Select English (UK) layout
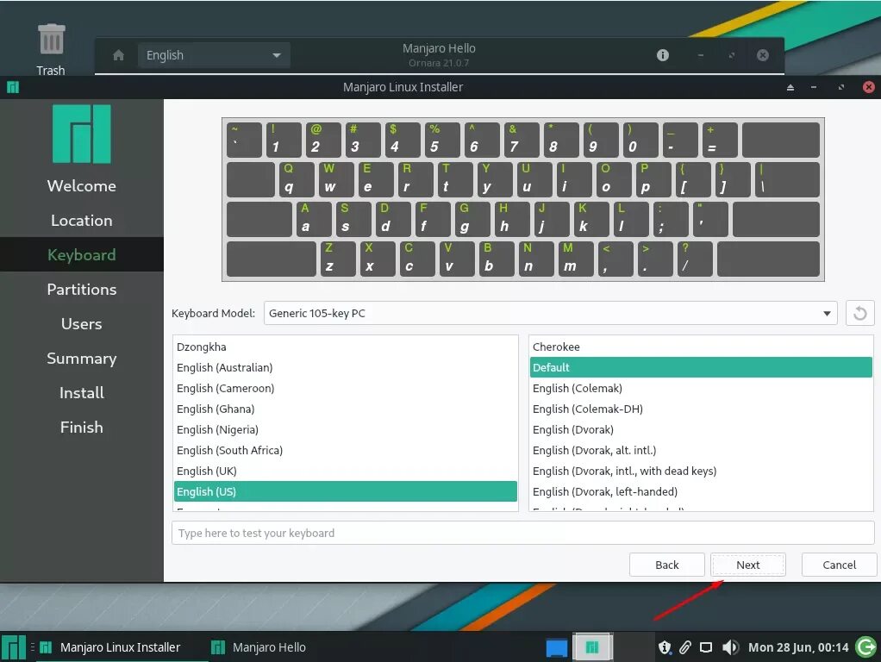The width and height of the screenshot is (881, 662). (x=346, y=471)
